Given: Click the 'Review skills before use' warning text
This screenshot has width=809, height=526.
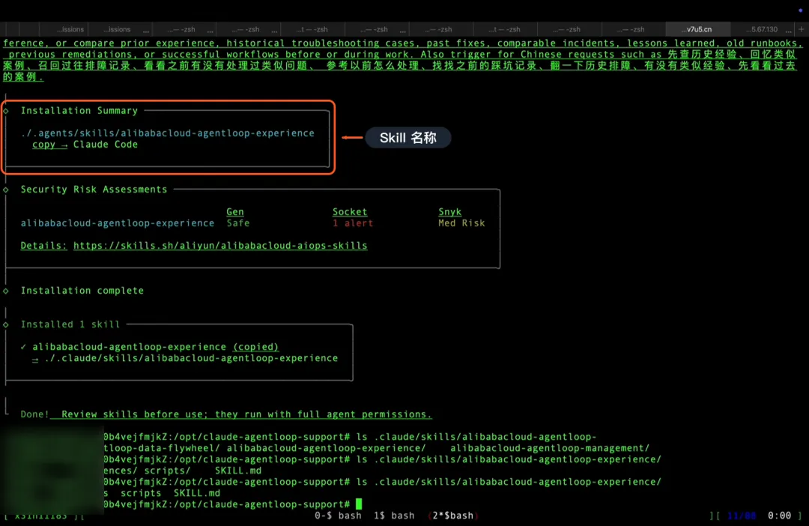Looking at the screenshot, I should 246,414.
